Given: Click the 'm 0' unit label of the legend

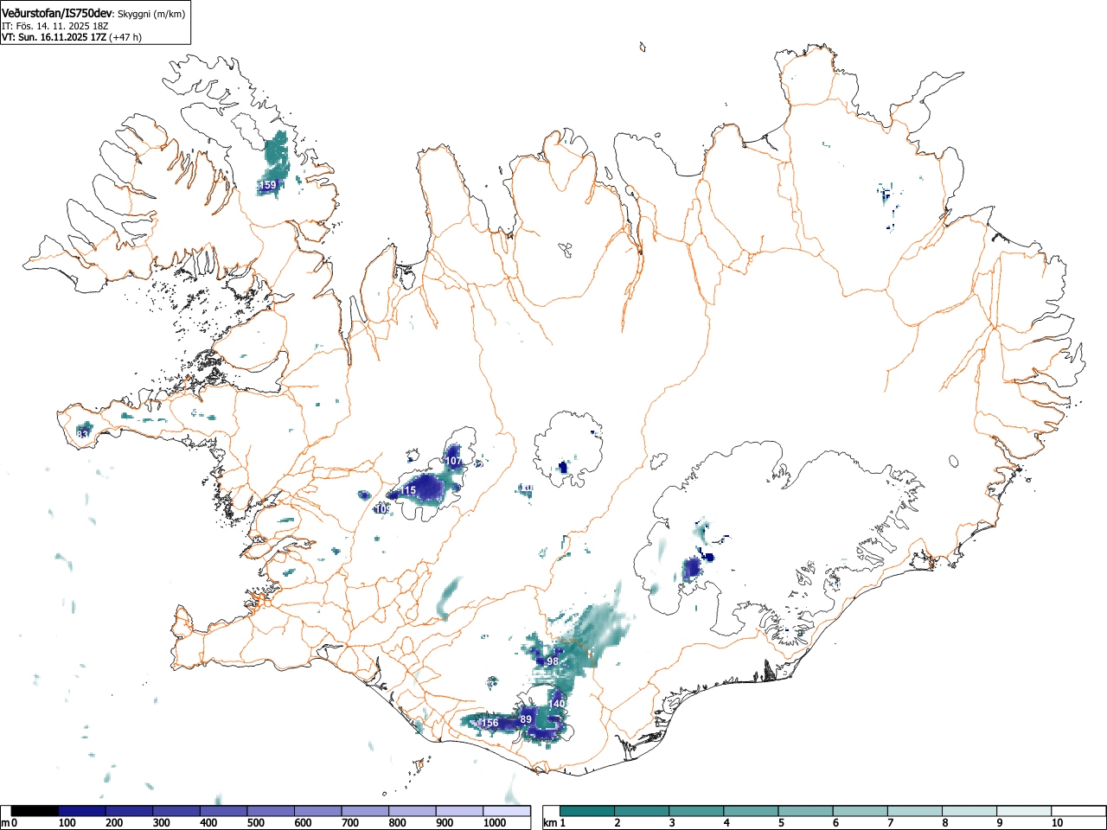Looking at the screenshot, I should click(9, 823).
